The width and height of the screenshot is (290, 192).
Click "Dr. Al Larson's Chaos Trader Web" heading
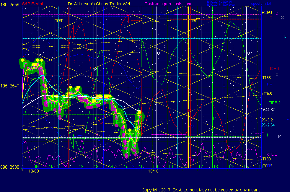100,4
